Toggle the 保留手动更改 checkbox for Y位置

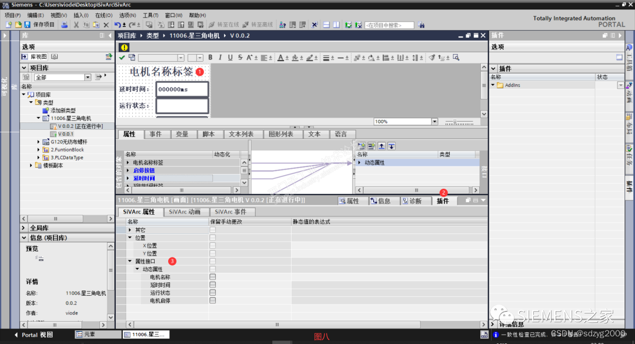click(x=213, y=253)
